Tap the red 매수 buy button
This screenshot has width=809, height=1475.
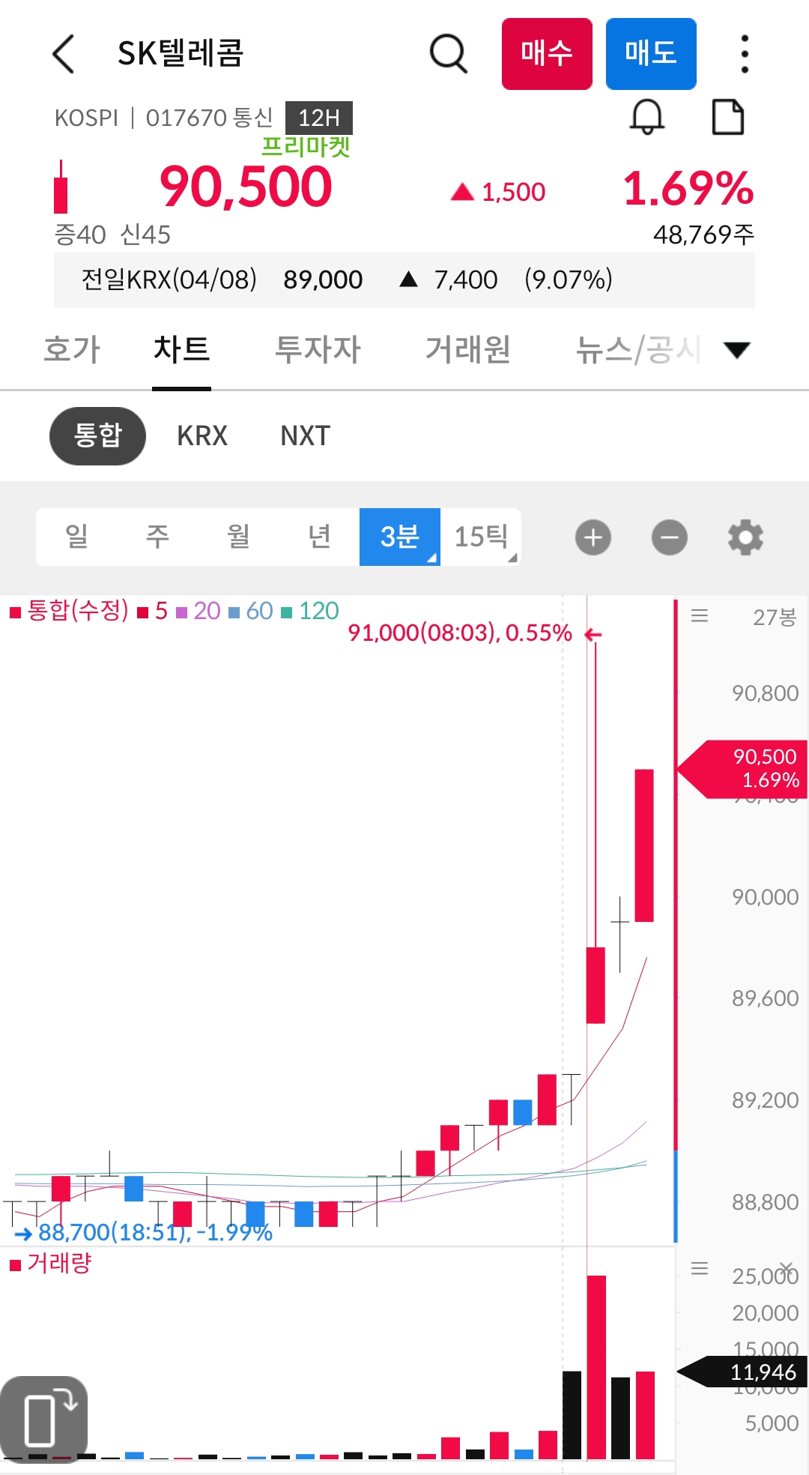547,54
